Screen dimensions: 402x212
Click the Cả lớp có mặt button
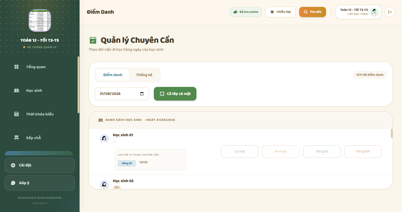click(175, 94)
